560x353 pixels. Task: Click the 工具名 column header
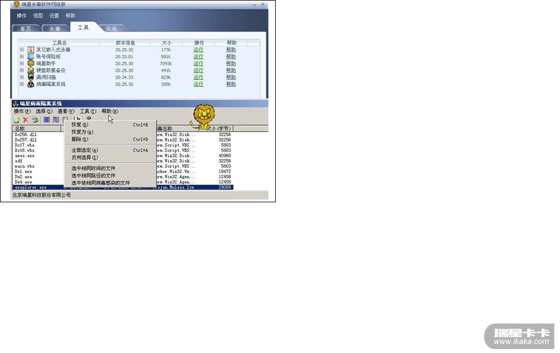click(59, 43)
